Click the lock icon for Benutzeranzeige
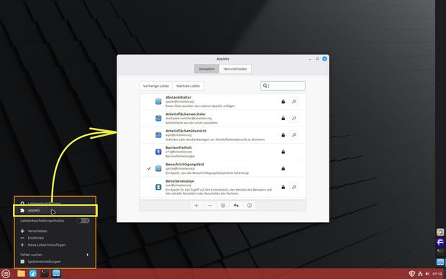 point(283,187)
